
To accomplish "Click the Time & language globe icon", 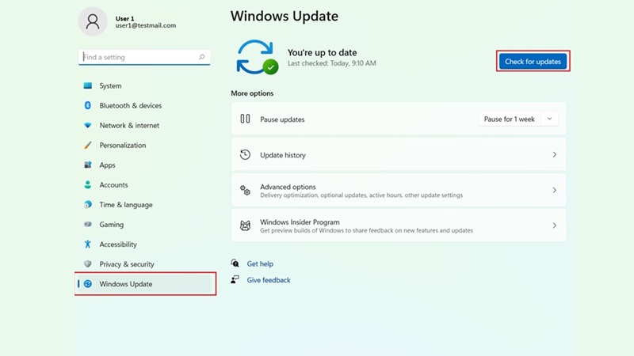I will (x=88, y=205).
